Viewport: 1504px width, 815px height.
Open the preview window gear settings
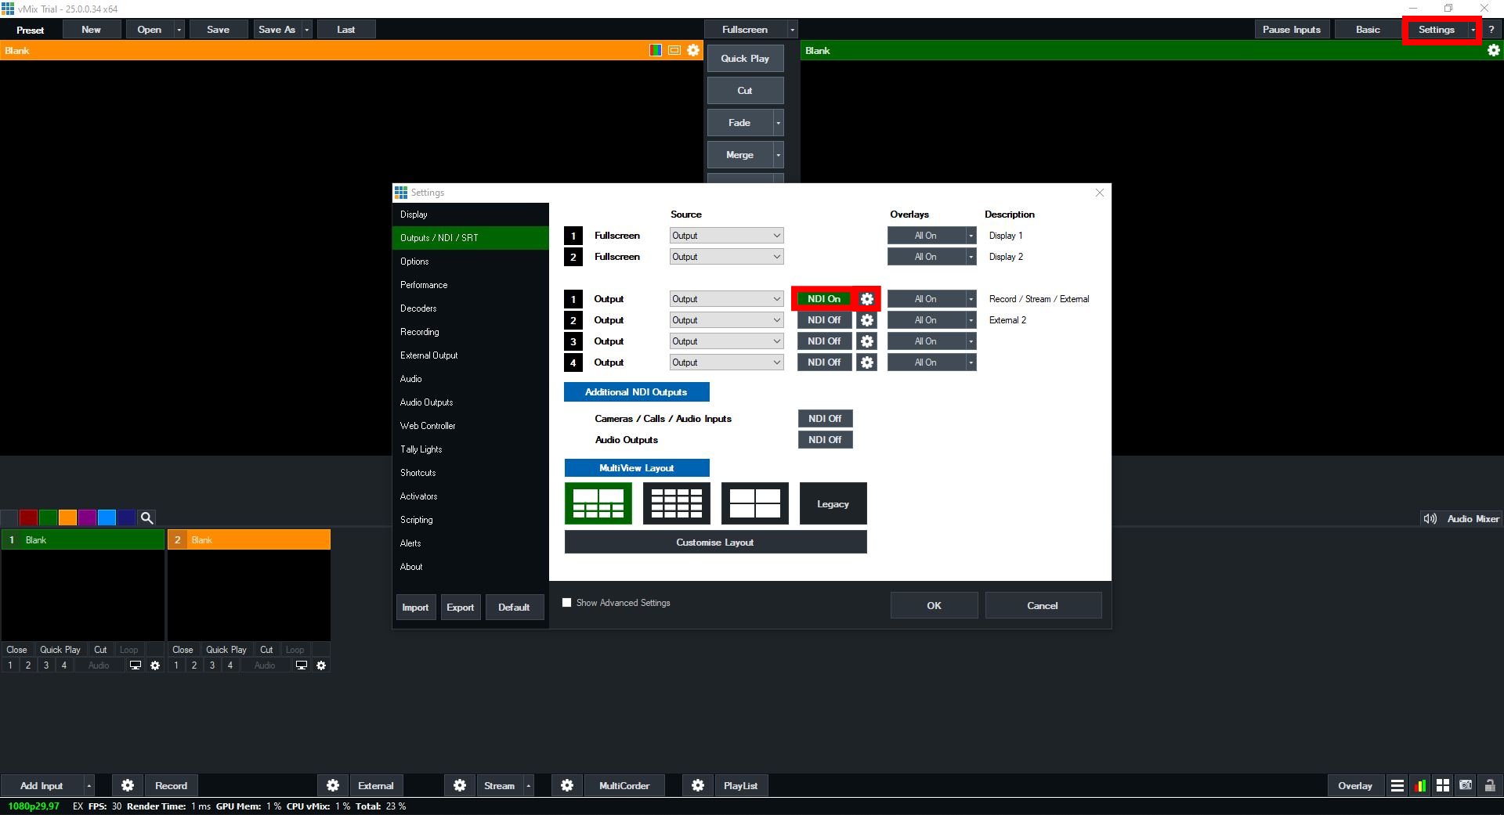coord(693,50)
